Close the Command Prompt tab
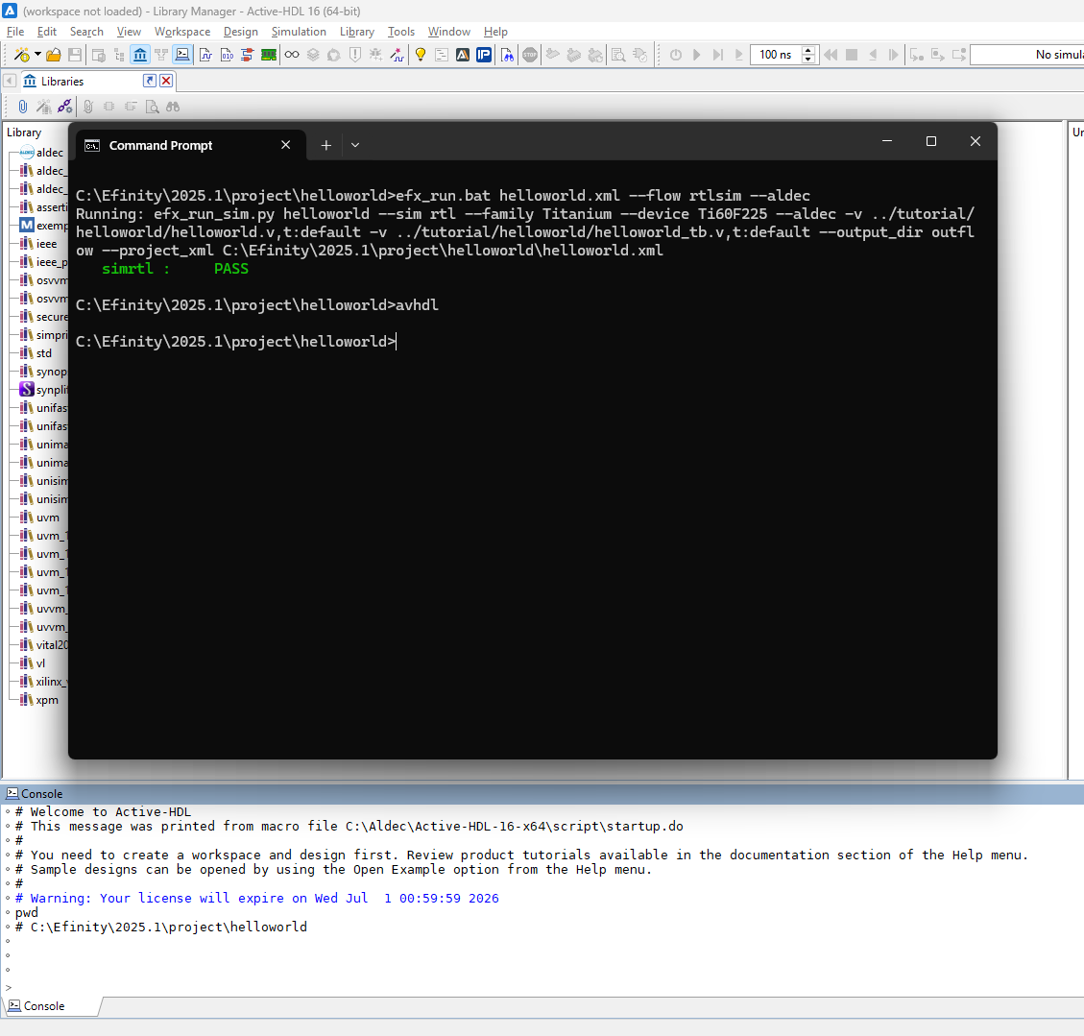 click(285, 144)
